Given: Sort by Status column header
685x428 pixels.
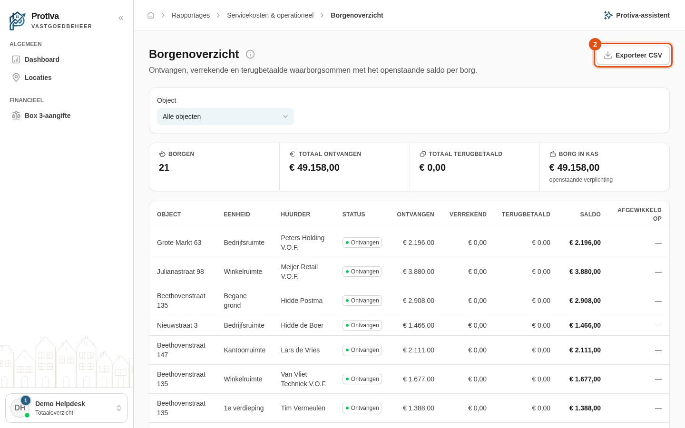Looking at the screenshot, I should click(354, 214).
